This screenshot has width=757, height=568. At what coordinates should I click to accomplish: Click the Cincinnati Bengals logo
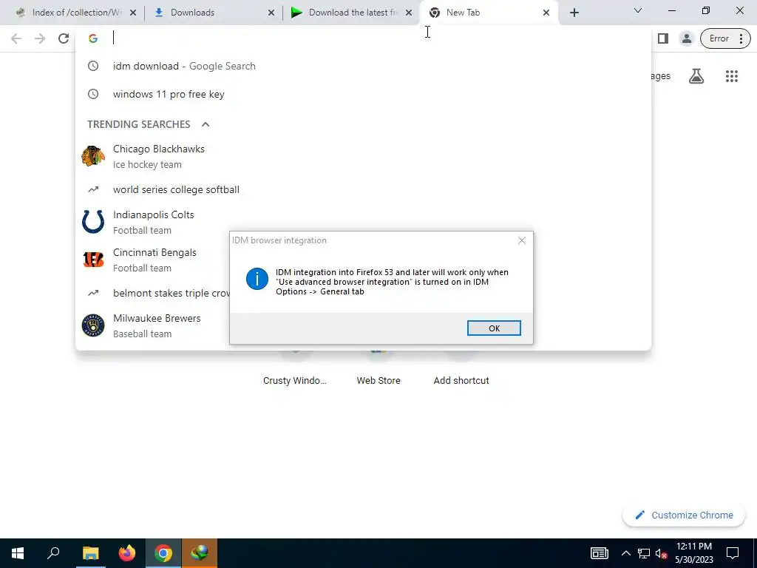click(93, 260)
